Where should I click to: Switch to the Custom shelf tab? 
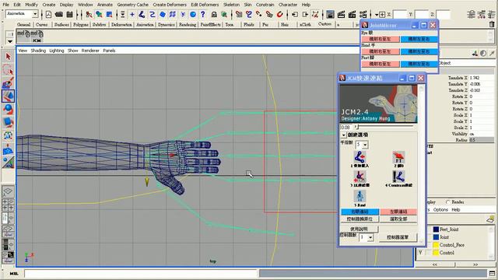pos(324,24)
